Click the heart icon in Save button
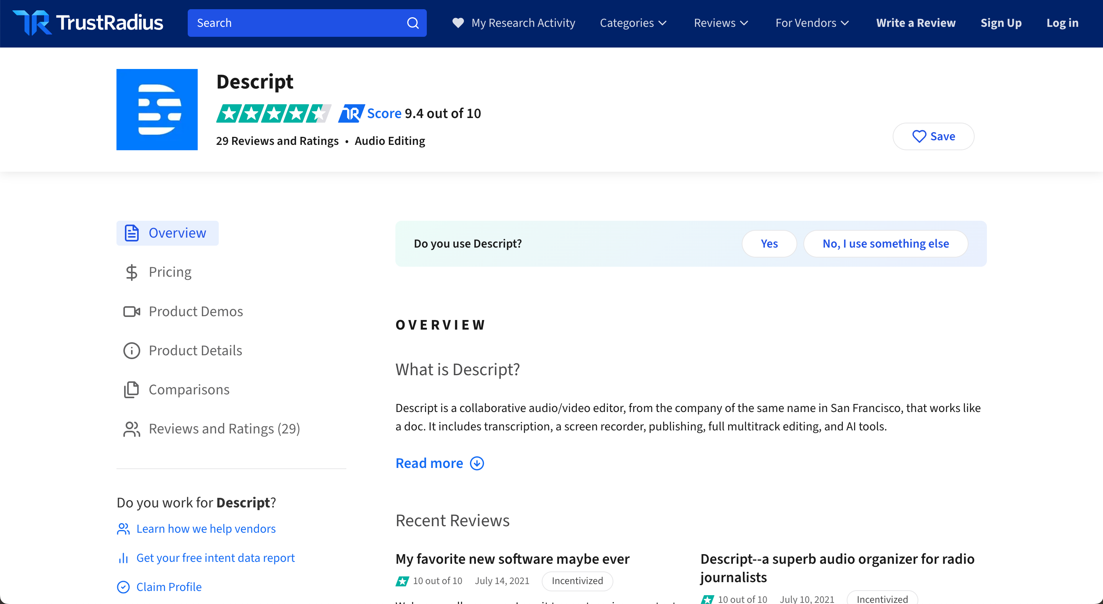Image resolution: width=1103 pixels, height=604 pixels. coord(919,136)
